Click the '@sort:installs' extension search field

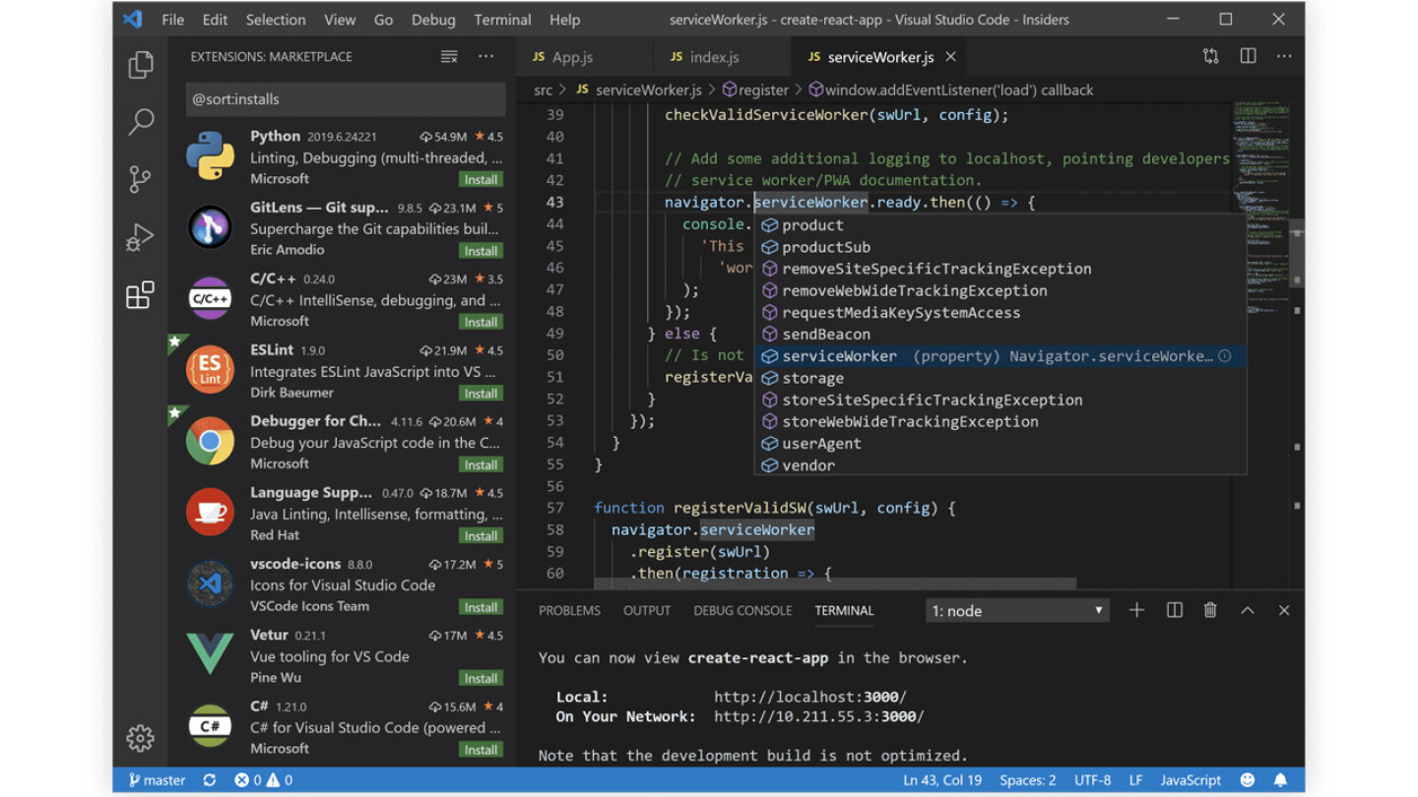[346, 99]
